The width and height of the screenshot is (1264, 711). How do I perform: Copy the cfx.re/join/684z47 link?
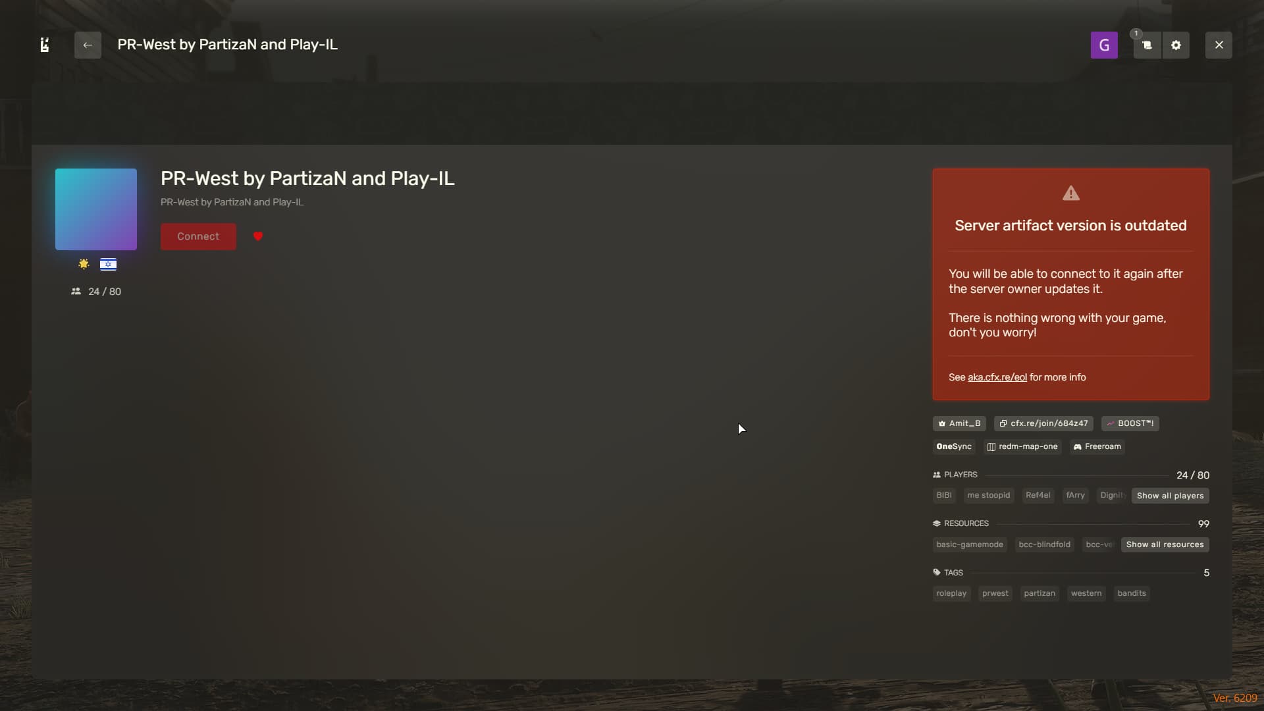coord(1043,423)
